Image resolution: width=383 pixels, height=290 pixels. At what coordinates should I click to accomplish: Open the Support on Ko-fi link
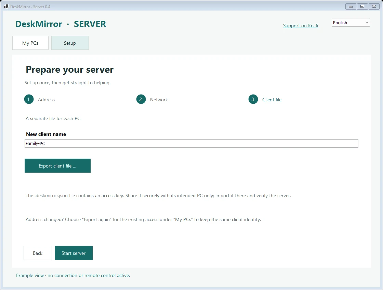[x=301, y=26]
